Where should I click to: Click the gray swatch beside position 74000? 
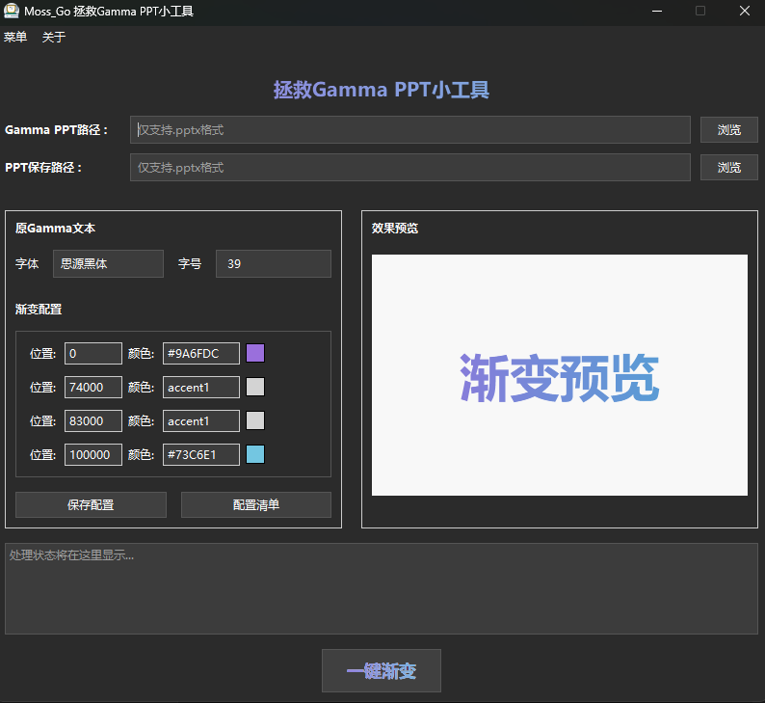point(255,387)
